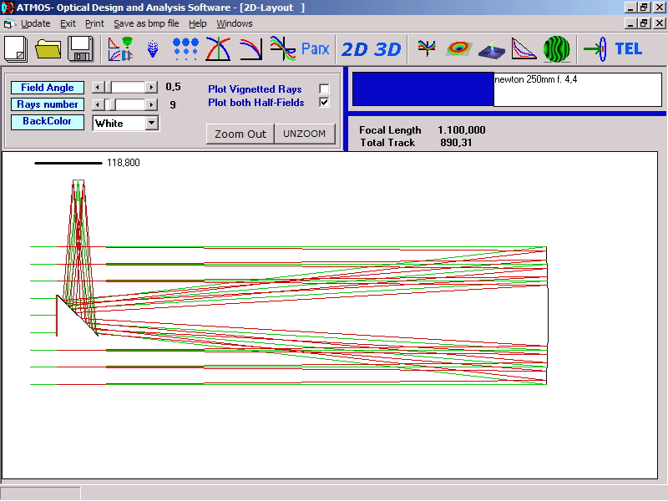The image size is (668, 501).
Task: Switch to the 3D layout view
Action: point(388,48)
